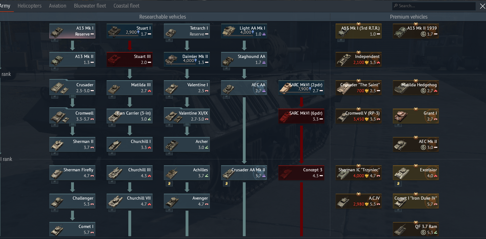Click the "Researchable vehicles" header

pos(163,17)
